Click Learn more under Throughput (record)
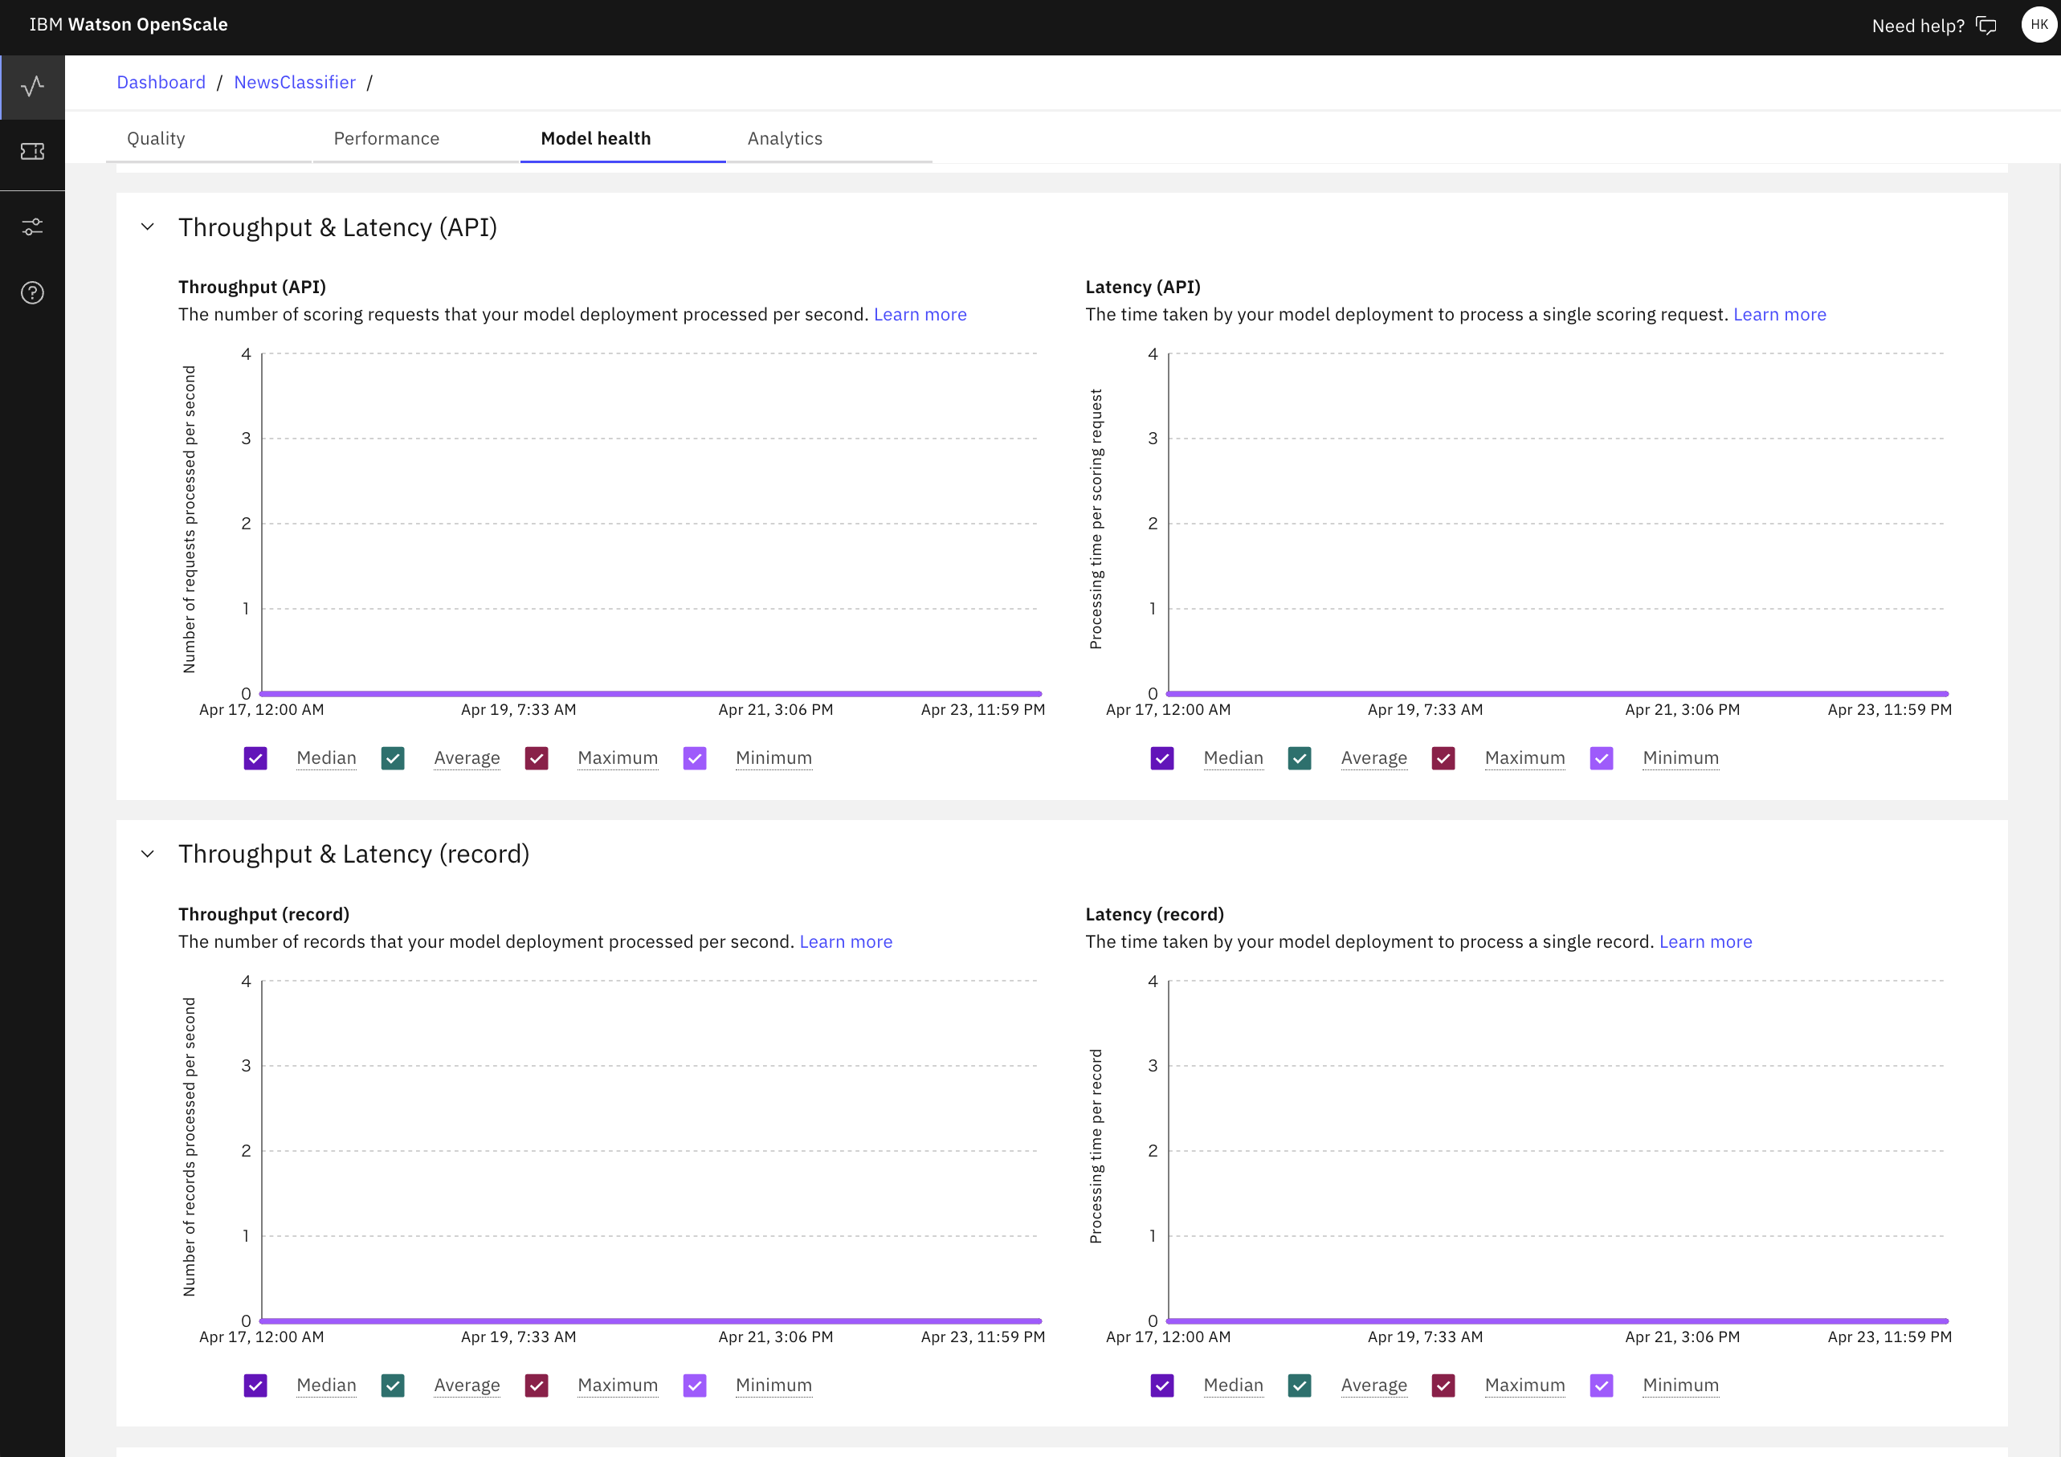Screen dimensions: 2061x1457 coord(846,941)
